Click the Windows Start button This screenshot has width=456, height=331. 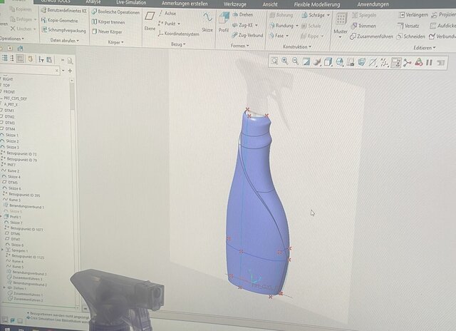click(7, 330)
